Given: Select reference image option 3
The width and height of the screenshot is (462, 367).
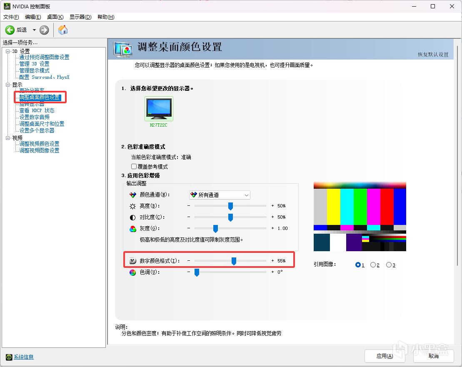Looking at the screenshot, I should [x=389, y=265].
